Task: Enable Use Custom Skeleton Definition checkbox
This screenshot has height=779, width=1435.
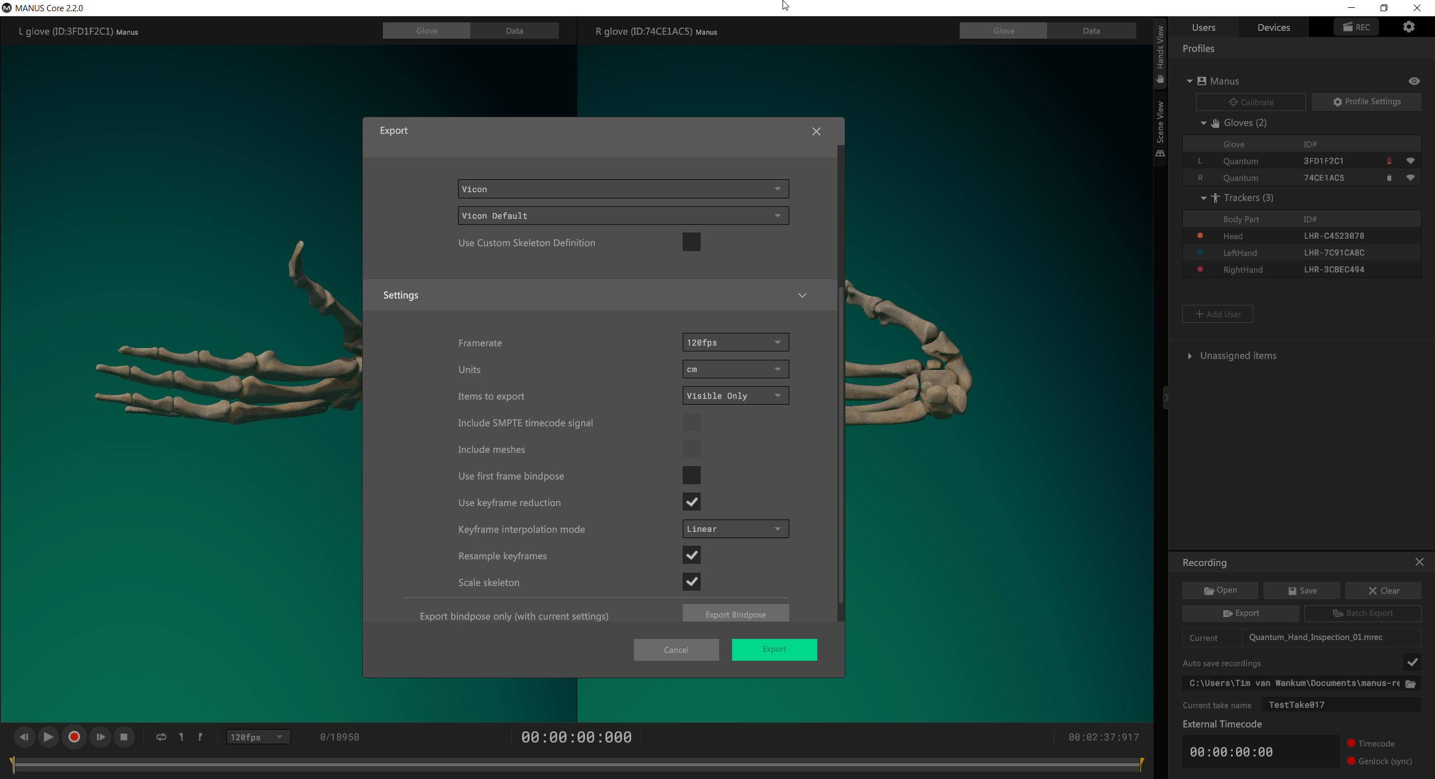Action: point(691,242)
